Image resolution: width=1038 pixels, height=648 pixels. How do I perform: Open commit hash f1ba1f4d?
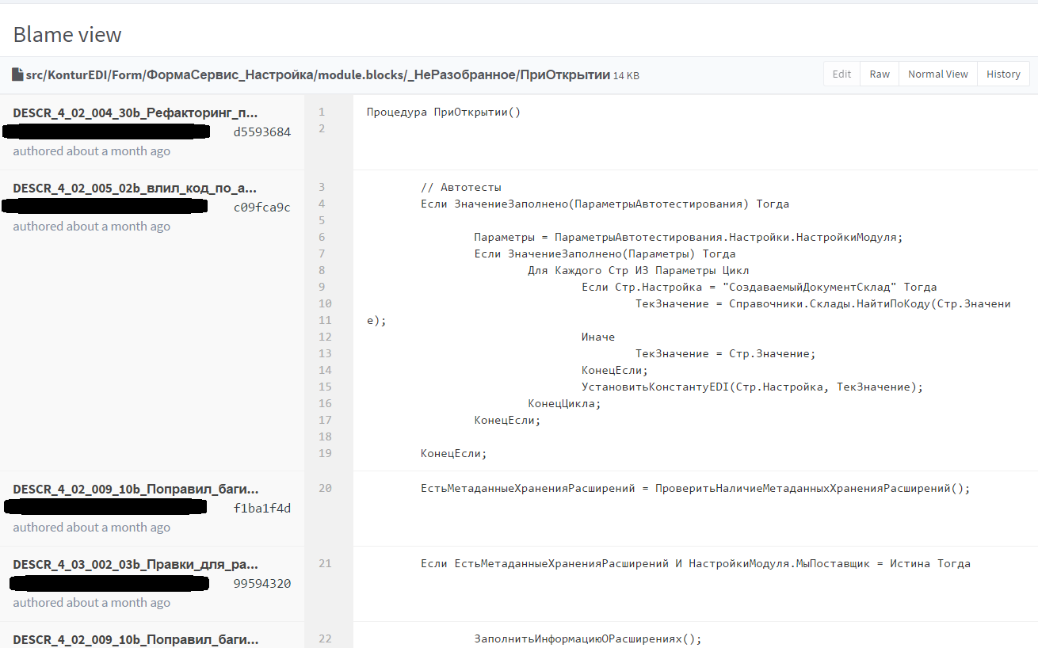(x=262, y=509)
